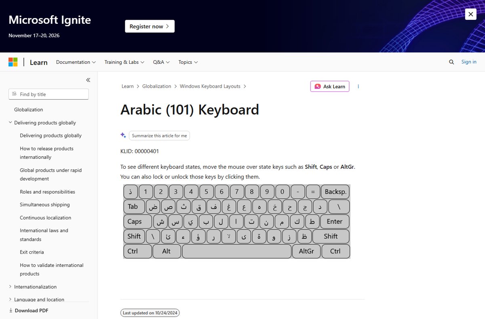Lock the Shift key below Caps
Viewport: 485px width, 319px height.
pyautogui.click(x=134, y=236)
